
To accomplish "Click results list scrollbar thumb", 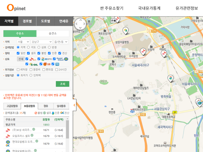I will pos(67,130).
